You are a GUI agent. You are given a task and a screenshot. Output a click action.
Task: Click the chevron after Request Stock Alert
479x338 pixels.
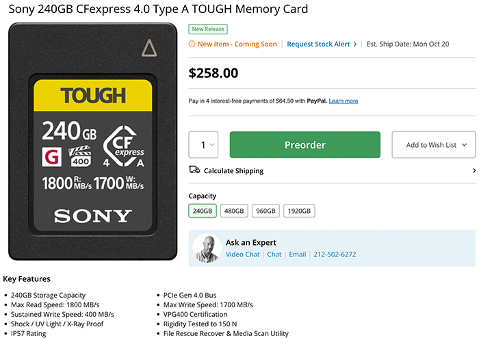click(355, 44)
